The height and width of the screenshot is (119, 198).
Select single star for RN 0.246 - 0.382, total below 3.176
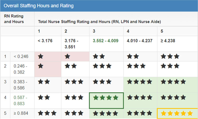(41, 66)
